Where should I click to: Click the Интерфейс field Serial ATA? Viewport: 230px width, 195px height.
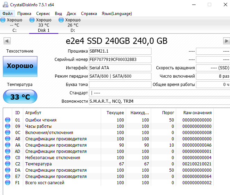click(x=120, y=68)
